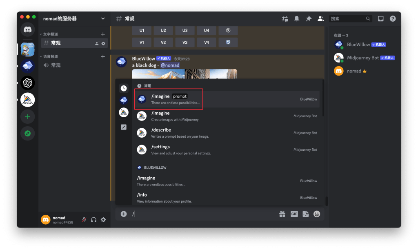Create channel in 语音频道 plus icon
The height and width of the screenshot is (250, 418).
click(x=103, y=56)
